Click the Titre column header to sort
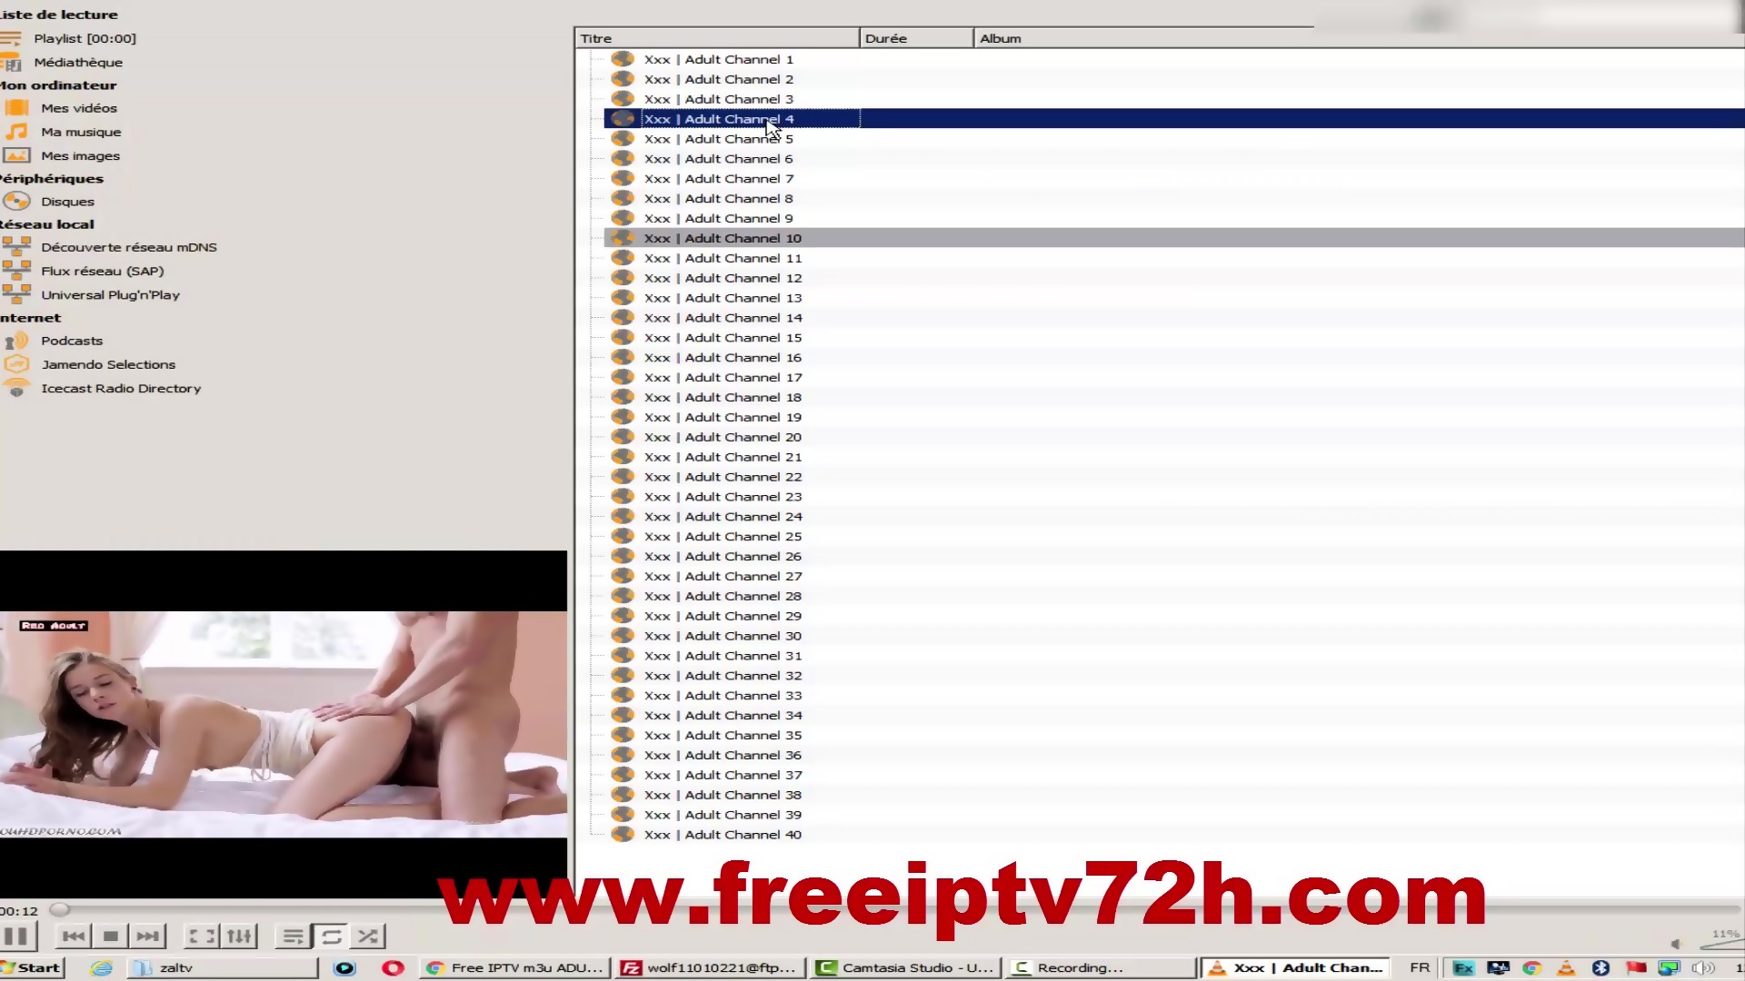1745x981 pixels. [x=715, y=37]
